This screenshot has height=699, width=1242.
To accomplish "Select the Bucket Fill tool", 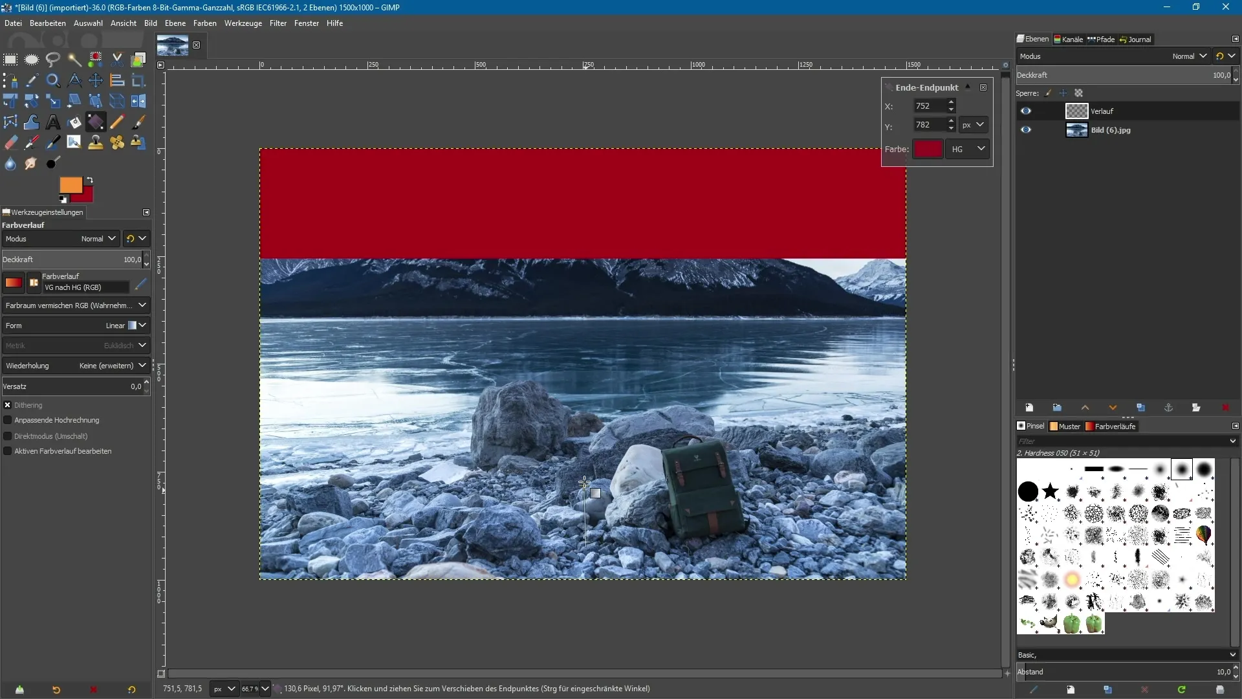I will pos(74,122).
